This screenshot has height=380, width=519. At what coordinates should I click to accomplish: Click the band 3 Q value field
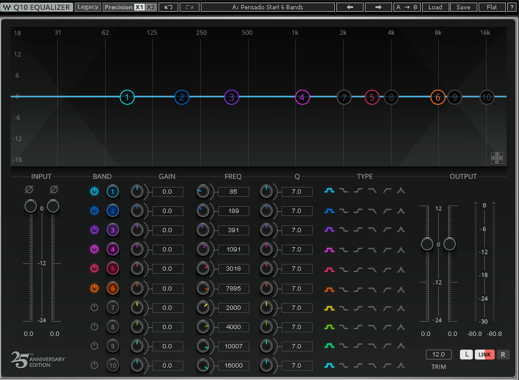[x=296, y=230]
